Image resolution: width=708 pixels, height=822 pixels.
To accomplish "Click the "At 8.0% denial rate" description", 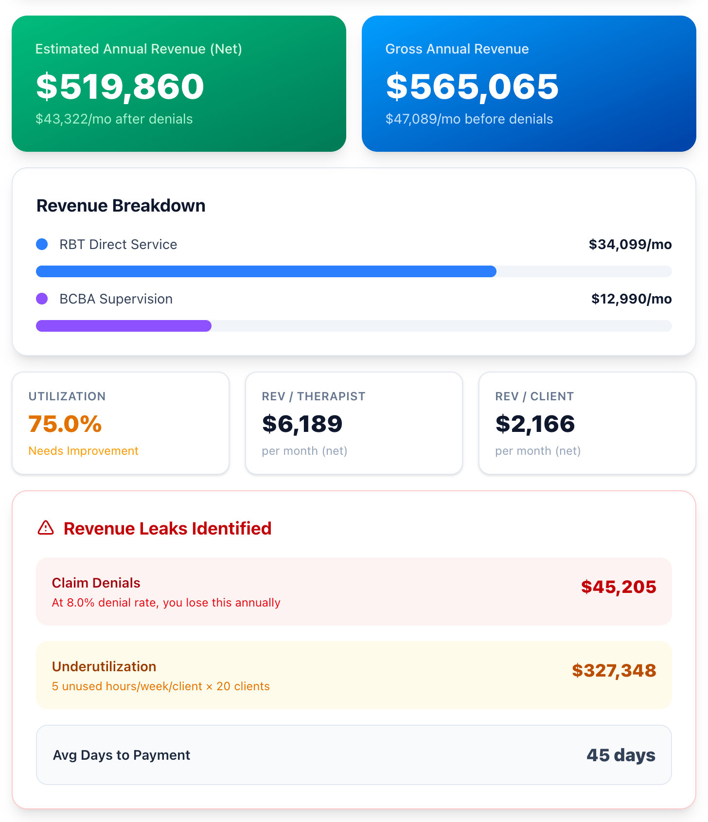I will pos(166,603).
